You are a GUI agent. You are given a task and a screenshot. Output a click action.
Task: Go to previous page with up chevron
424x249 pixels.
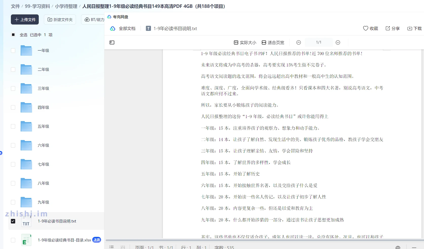click(x=299, y=42)
